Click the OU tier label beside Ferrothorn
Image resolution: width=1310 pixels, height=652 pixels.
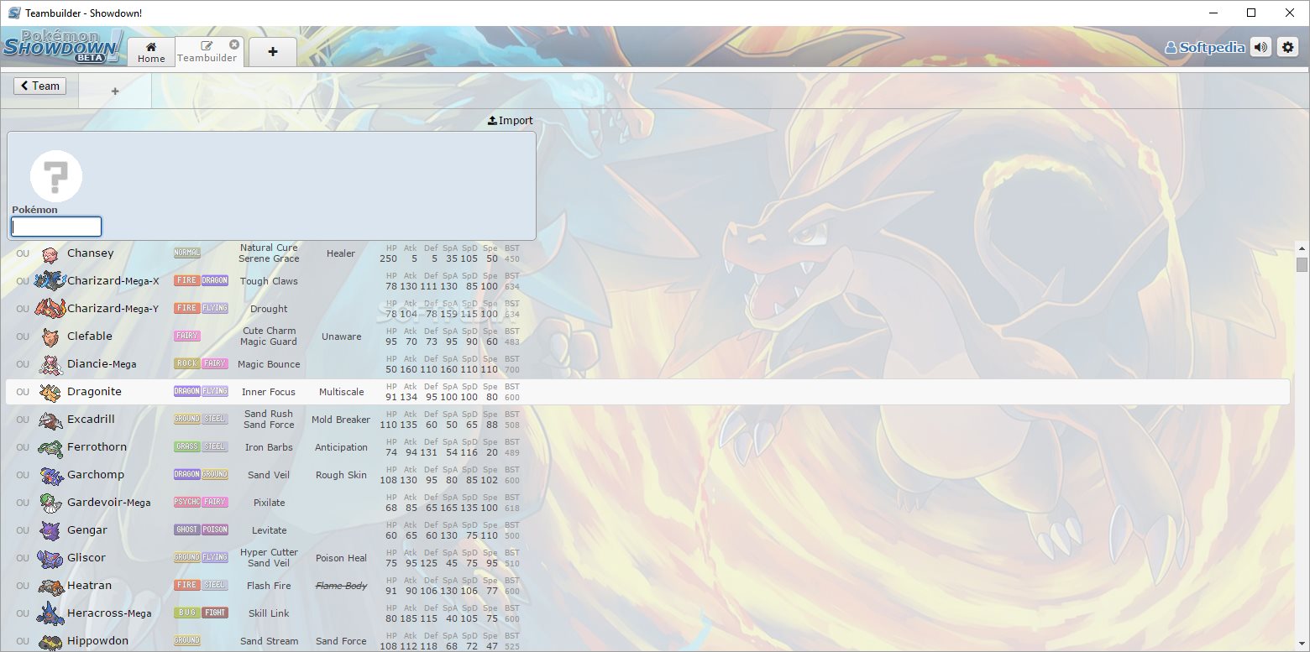(x=23, y=447)
